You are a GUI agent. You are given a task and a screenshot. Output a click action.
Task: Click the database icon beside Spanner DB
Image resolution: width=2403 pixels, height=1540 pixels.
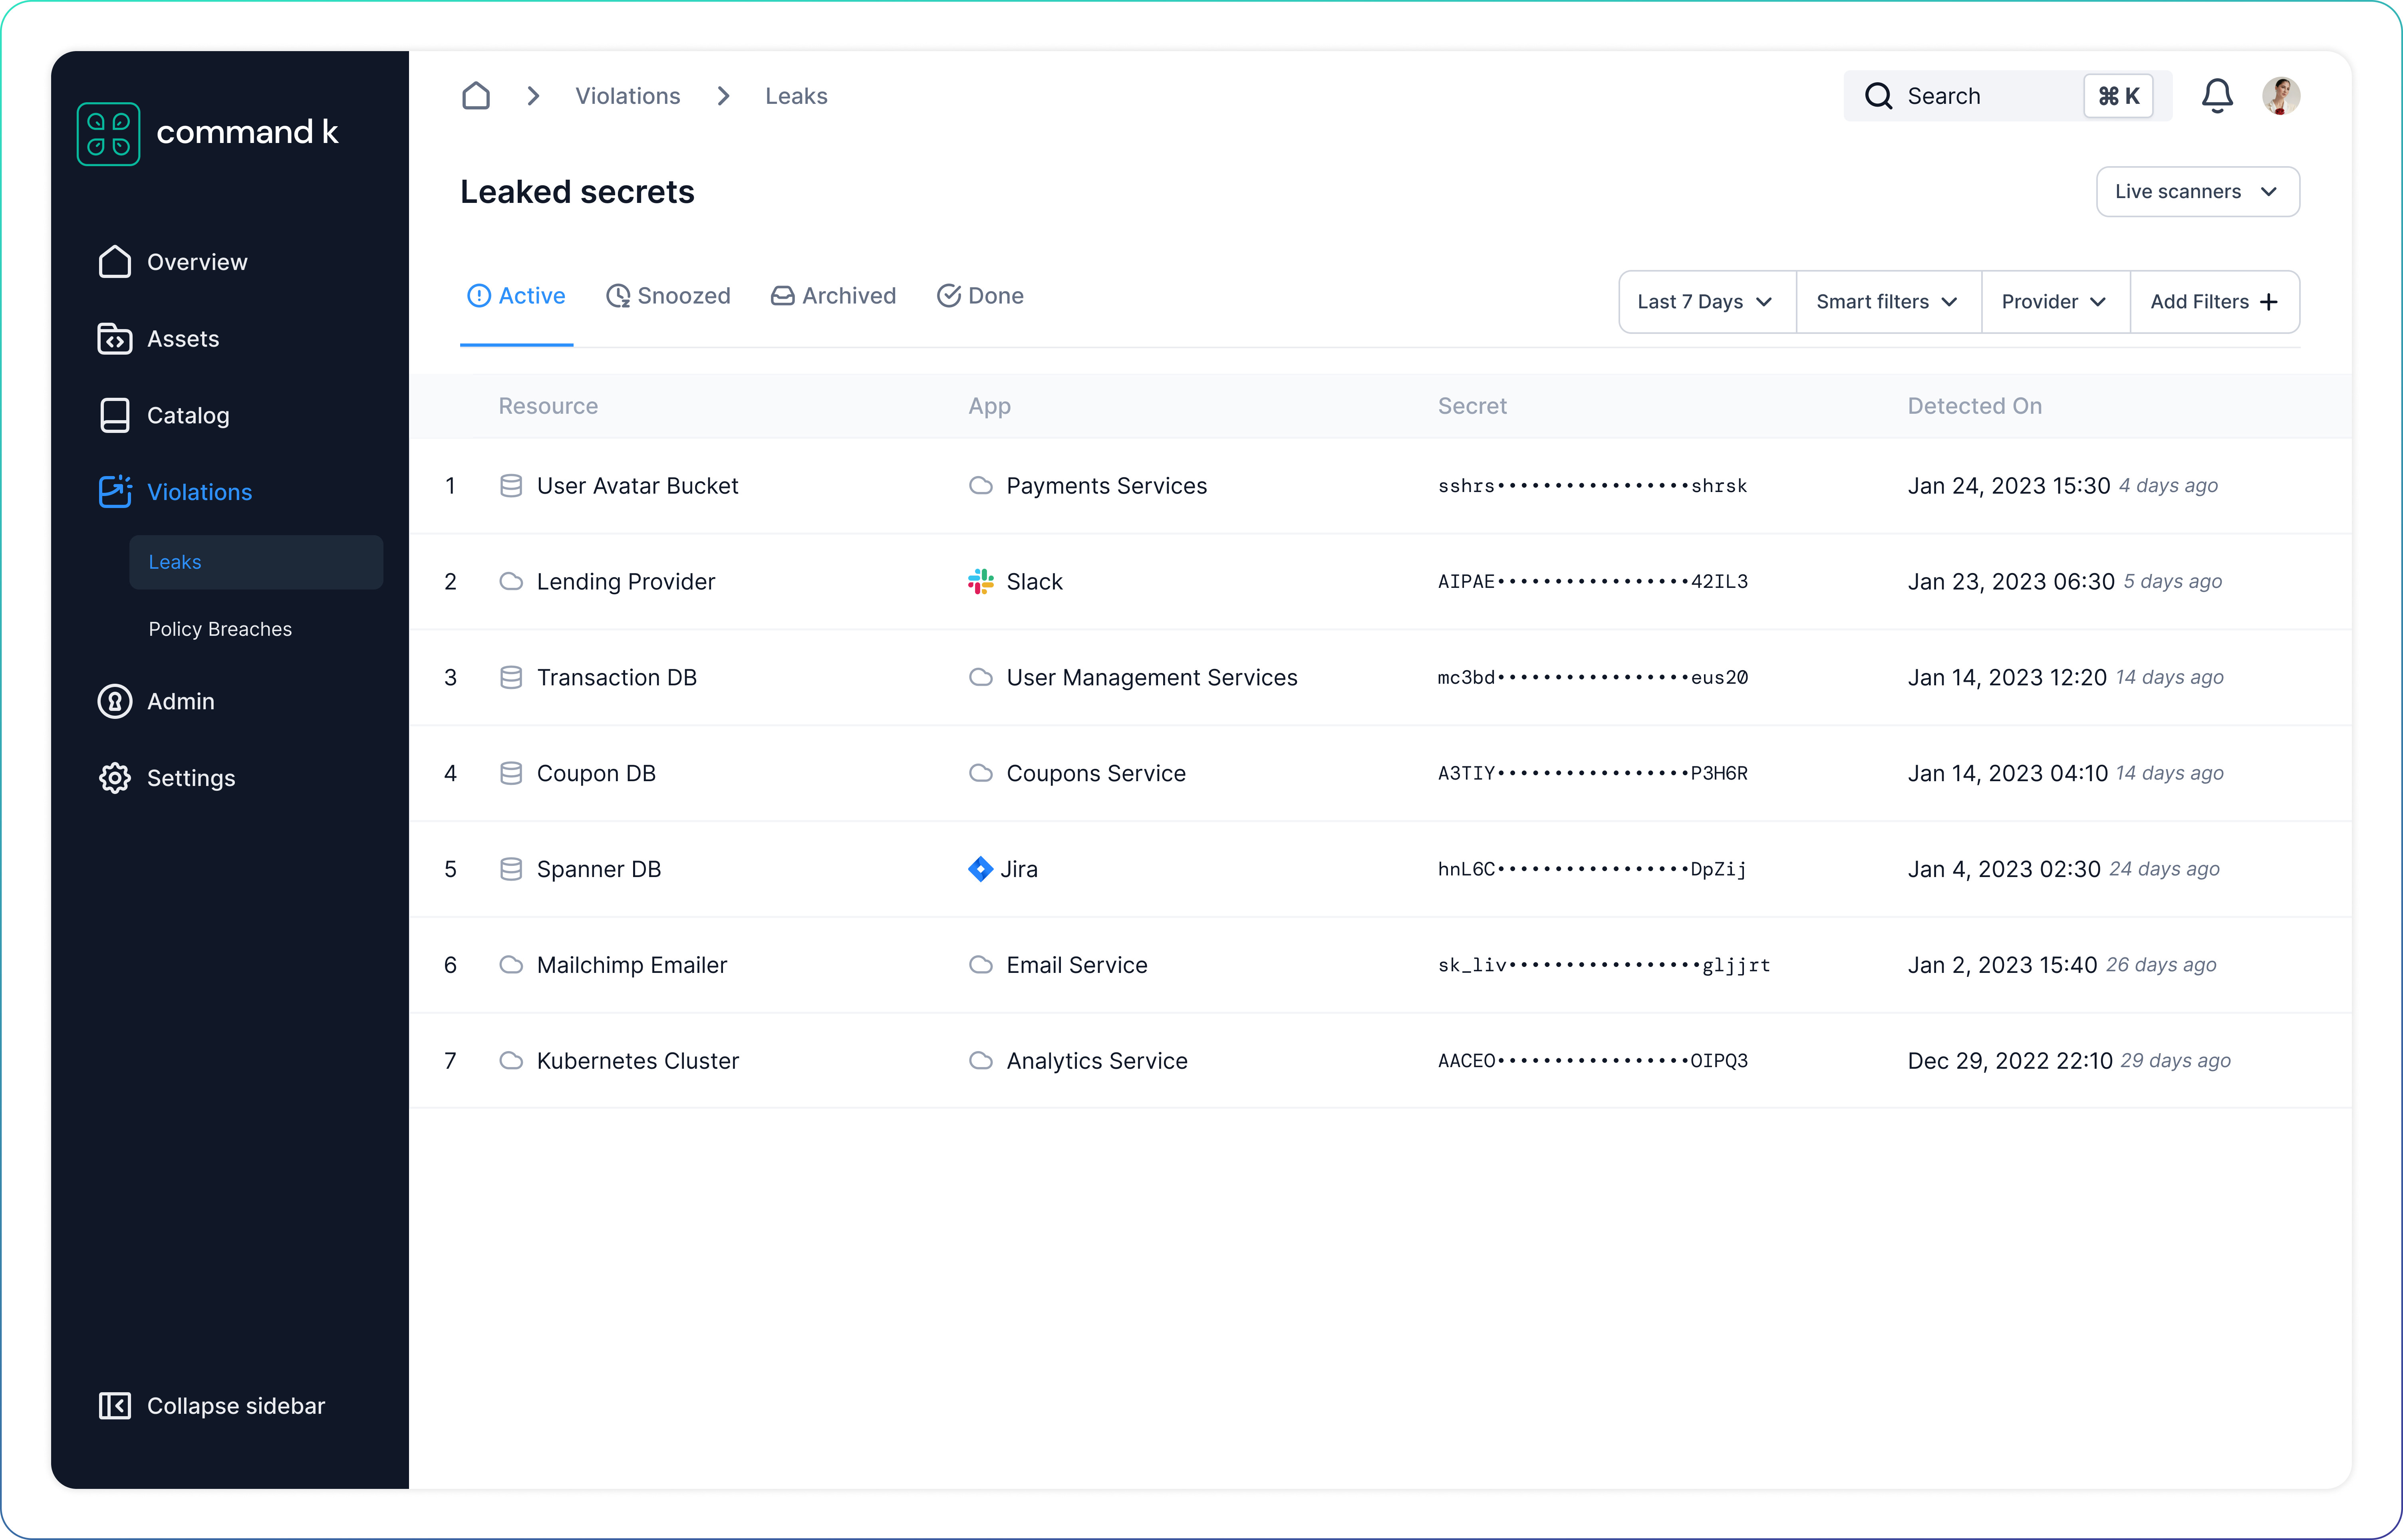[511, 870]
